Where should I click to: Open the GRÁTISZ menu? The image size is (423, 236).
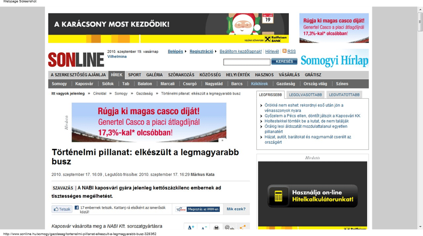[313, 75]
